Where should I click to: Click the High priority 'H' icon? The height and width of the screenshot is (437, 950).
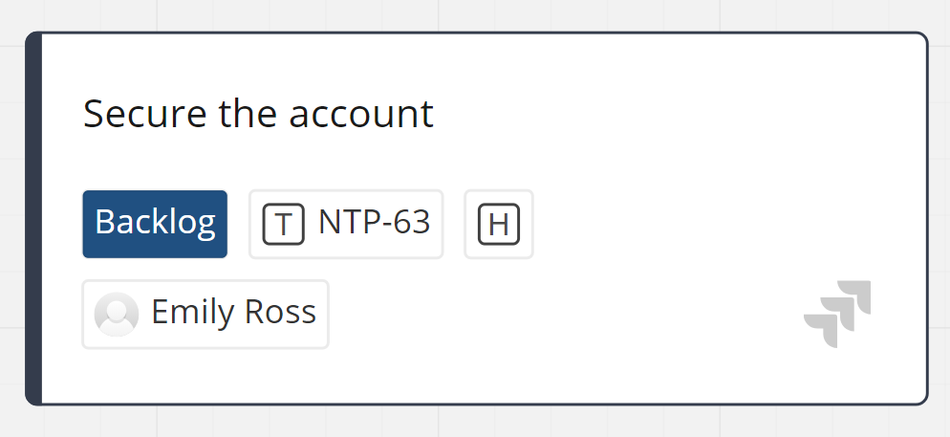pyautogui.click(x=498, y=225)
